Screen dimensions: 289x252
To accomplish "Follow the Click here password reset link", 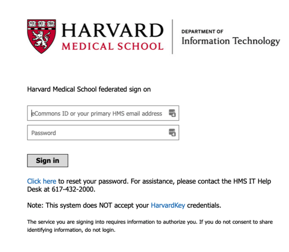I will (41, 181).
